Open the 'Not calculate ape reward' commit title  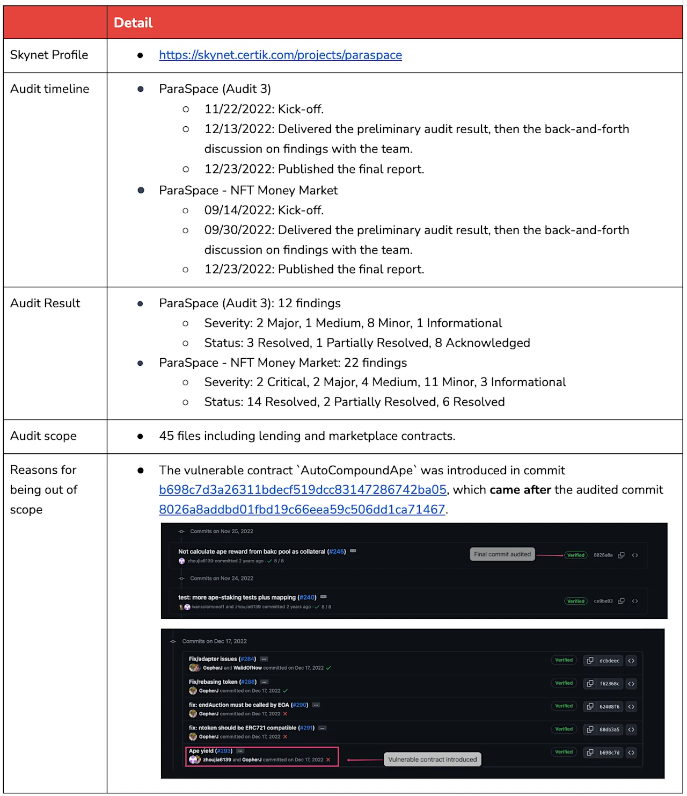coord(252,552)
